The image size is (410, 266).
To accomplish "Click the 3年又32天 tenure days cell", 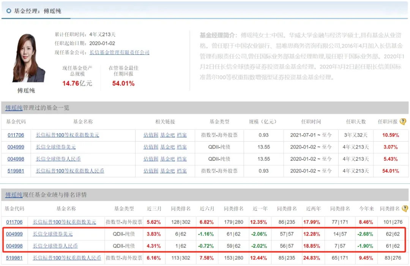I will pyautogui.click(x=356, y=135).
